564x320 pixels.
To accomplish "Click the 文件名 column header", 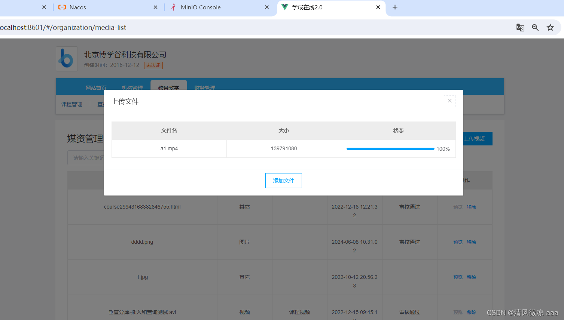I will (x=169, y=130).
